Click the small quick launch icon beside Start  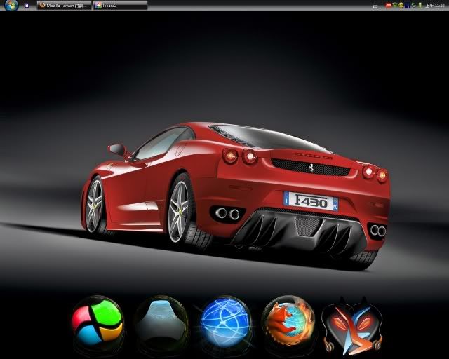coord(26,5)
